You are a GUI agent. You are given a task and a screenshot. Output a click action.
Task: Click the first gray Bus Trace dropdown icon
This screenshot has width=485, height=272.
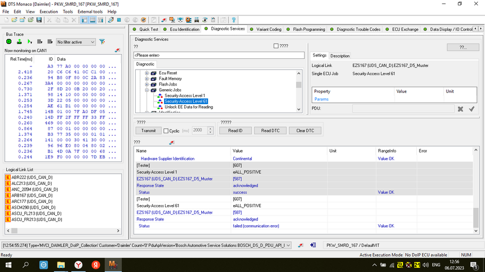pyautogui.click(x=39, y=41)
